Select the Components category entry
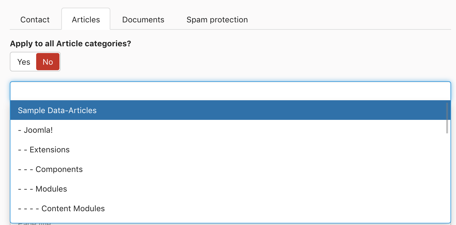The width and height of the screenshot is (456, 225). [x=50, y=169]
